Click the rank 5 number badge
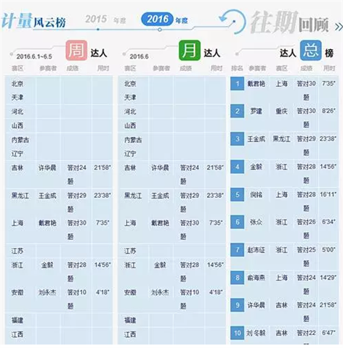Screen dimensions: 343x348 237,194
